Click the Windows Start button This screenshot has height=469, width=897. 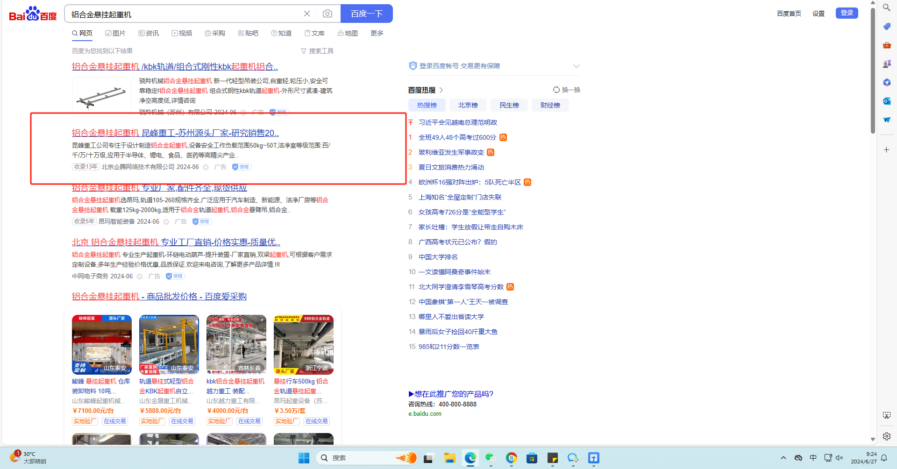(x=304, y=458)
